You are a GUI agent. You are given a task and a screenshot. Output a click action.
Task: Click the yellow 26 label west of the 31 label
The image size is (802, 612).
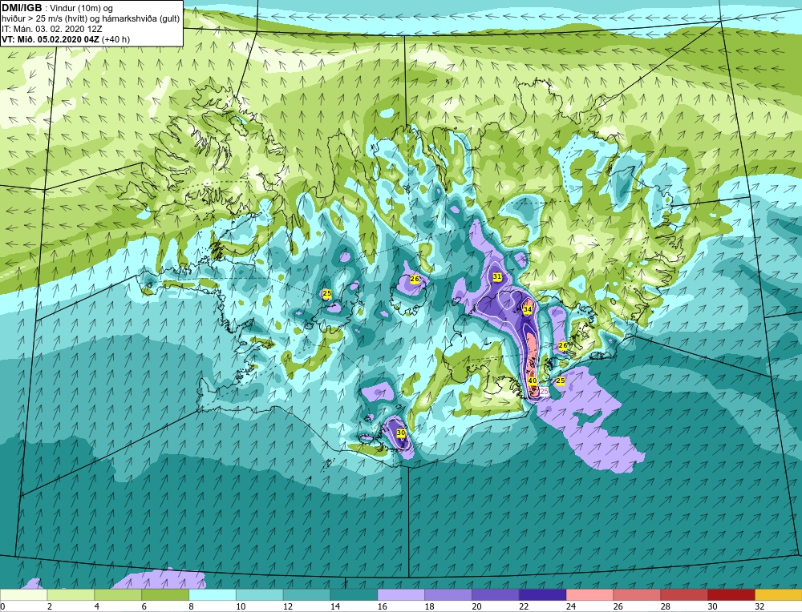pyautogui.click(x=415, y=279)
